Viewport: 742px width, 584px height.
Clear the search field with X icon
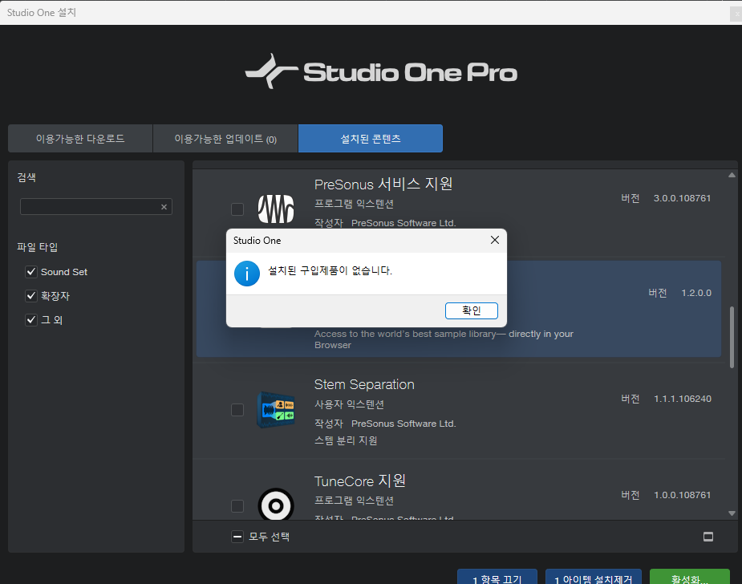pyautogui.click(x=164, y=207)
